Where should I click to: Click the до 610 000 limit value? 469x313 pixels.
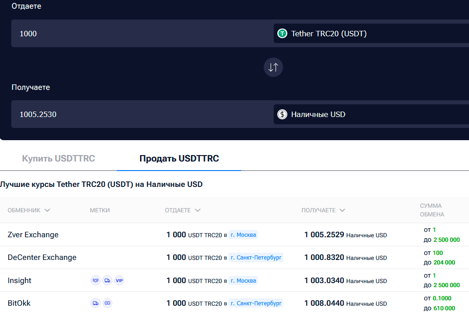pyautogui.click(x=440, y=308)
